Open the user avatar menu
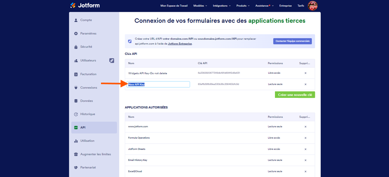This screenshot has width=389, height=177. [313, 6]
